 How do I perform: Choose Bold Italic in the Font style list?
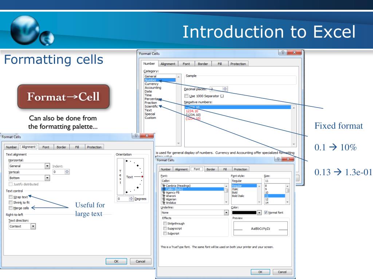pyautogui.click(x=238, y=196)
